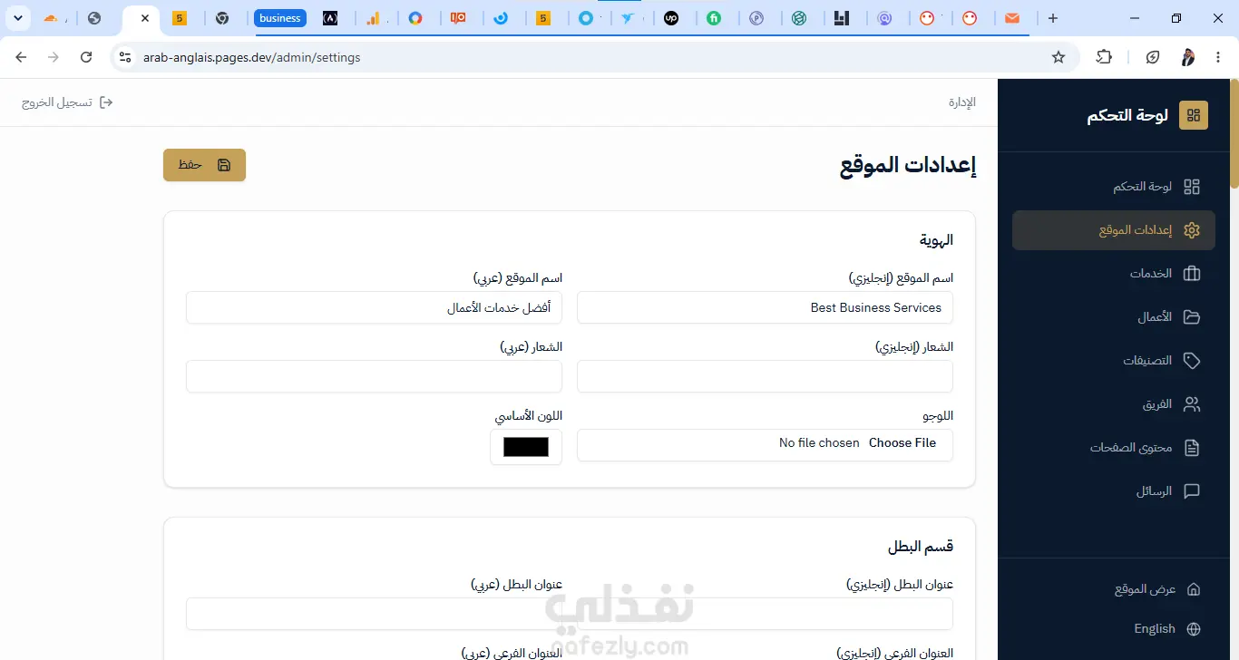Click the browser forward arrow
The width and height of the screenshot is (1239, 660).
(x=54, y=57)
